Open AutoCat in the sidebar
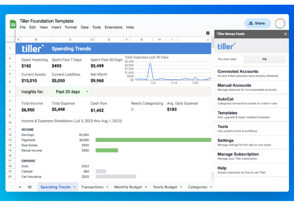The image size is (294, 203). 226,99
